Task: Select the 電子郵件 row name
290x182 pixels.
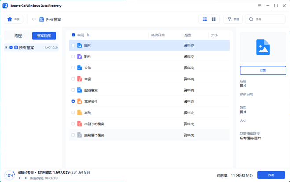Action: 91,102
